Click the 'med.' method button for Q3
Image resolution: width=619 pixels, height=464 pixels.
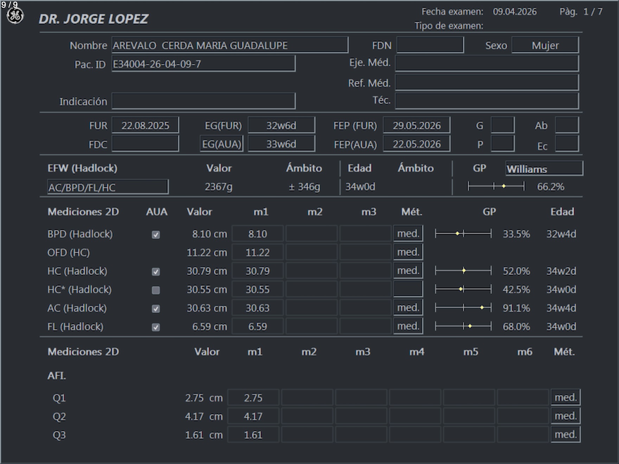tap(566, 435)
